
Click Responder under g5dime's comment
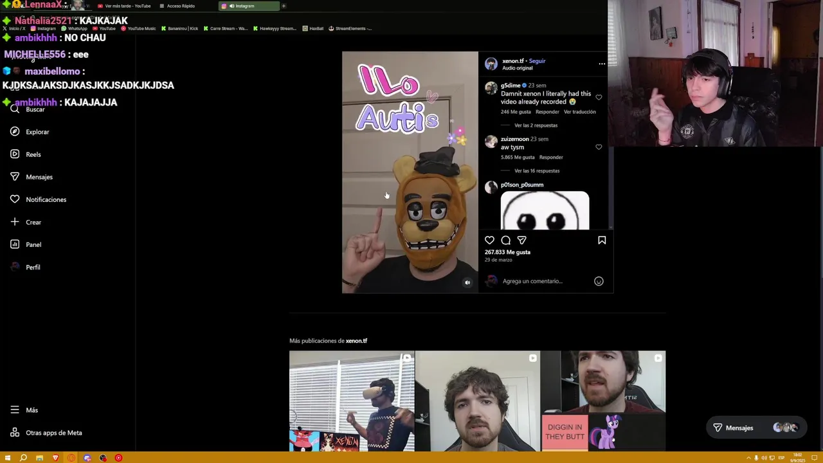(547, 112)
